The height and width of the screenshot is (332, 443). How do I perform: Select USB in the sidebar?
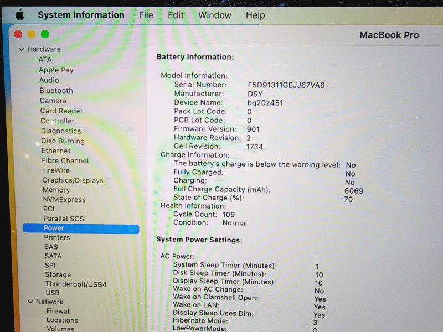coord(53,293)
